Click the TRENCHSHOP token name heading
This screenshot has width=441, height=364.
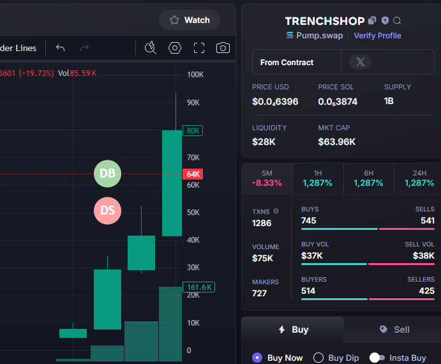(325, 21)
